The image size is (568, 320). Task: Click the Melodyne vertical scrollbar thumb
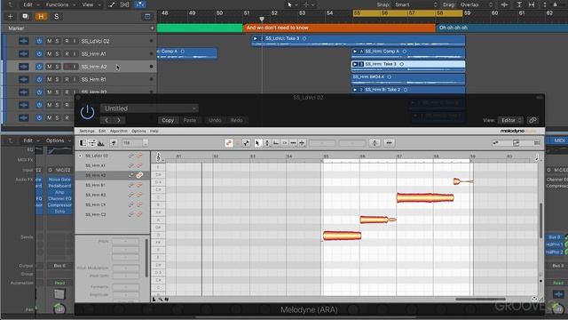pos(541,220)
